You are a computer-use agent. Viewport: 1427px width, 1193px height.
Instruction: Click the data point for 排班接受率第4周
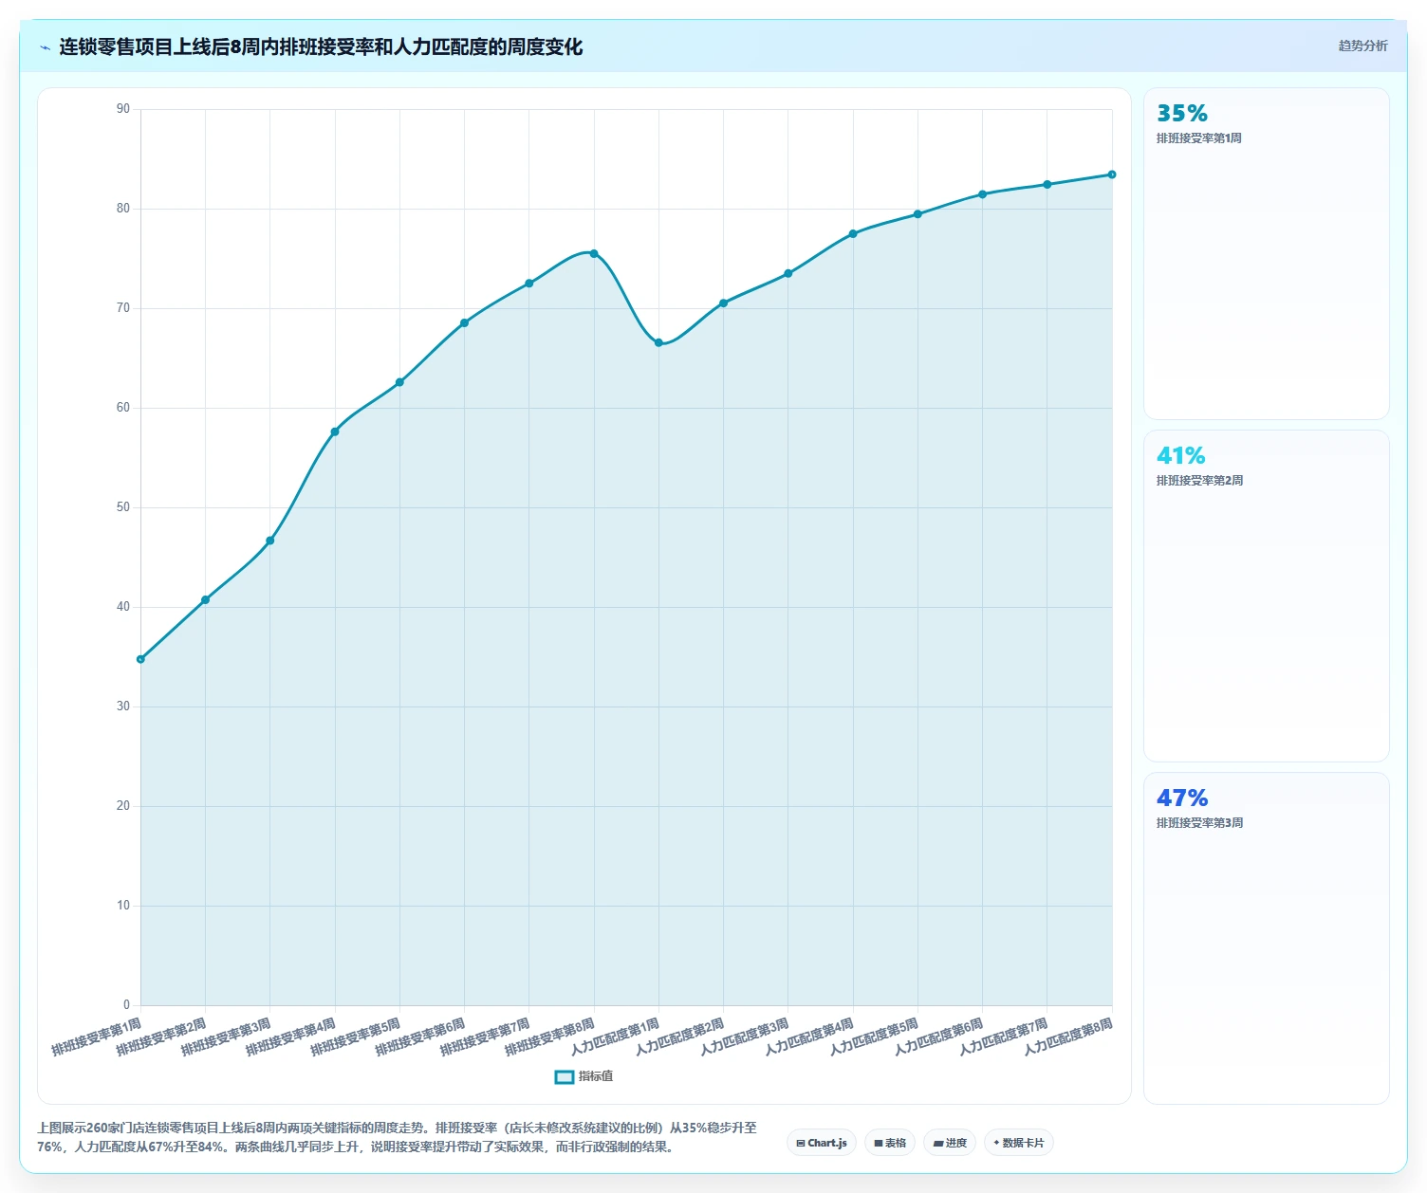coord(335,431)
